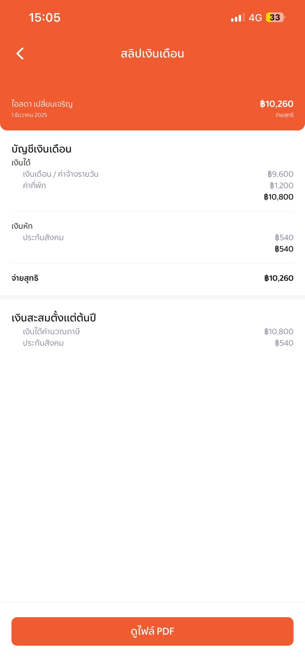Tap the back arrow icon
The image size is (305, 660).
pos(20,54)
